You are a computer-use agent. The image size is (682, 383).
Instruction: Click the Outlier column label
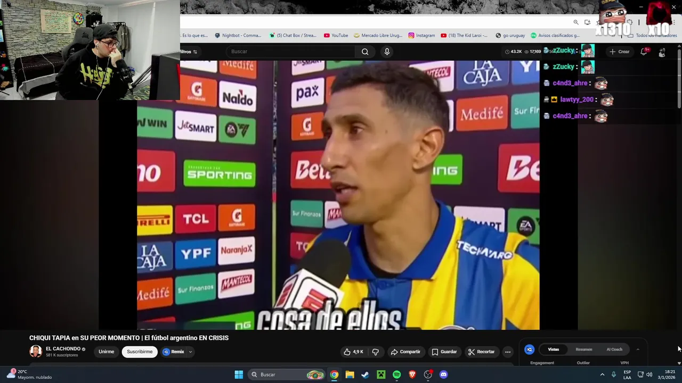583,363
